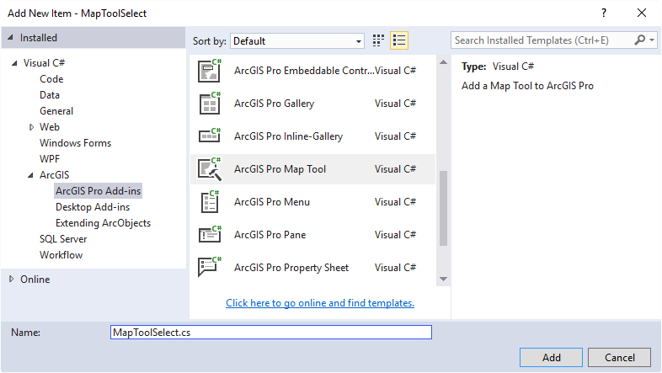Select the ArcGIS Pro Gallery template name
Viewport: 662px width, 373px height.
[274, 104]
